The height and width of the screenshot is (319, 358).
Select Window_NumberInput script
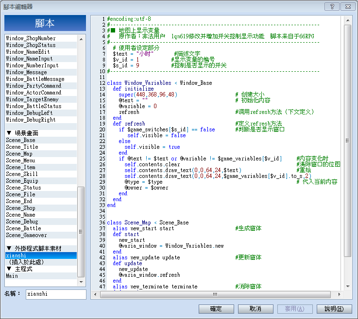41,65
